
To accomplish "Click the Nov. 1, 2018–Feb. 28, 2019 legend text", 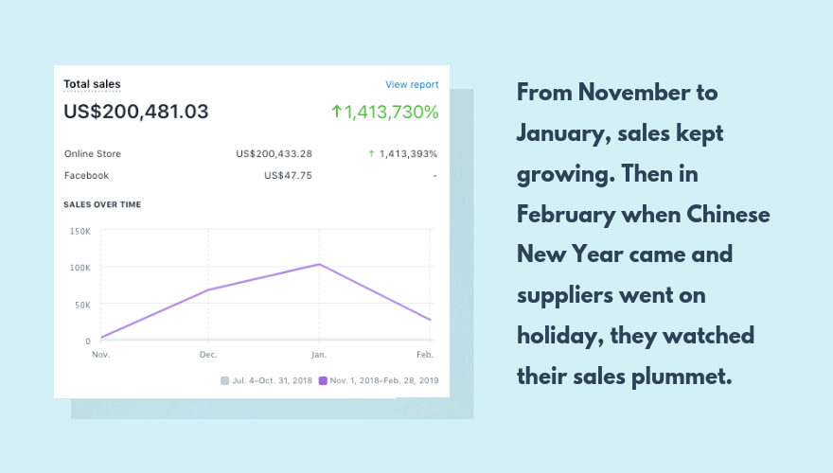I will 384,380.
